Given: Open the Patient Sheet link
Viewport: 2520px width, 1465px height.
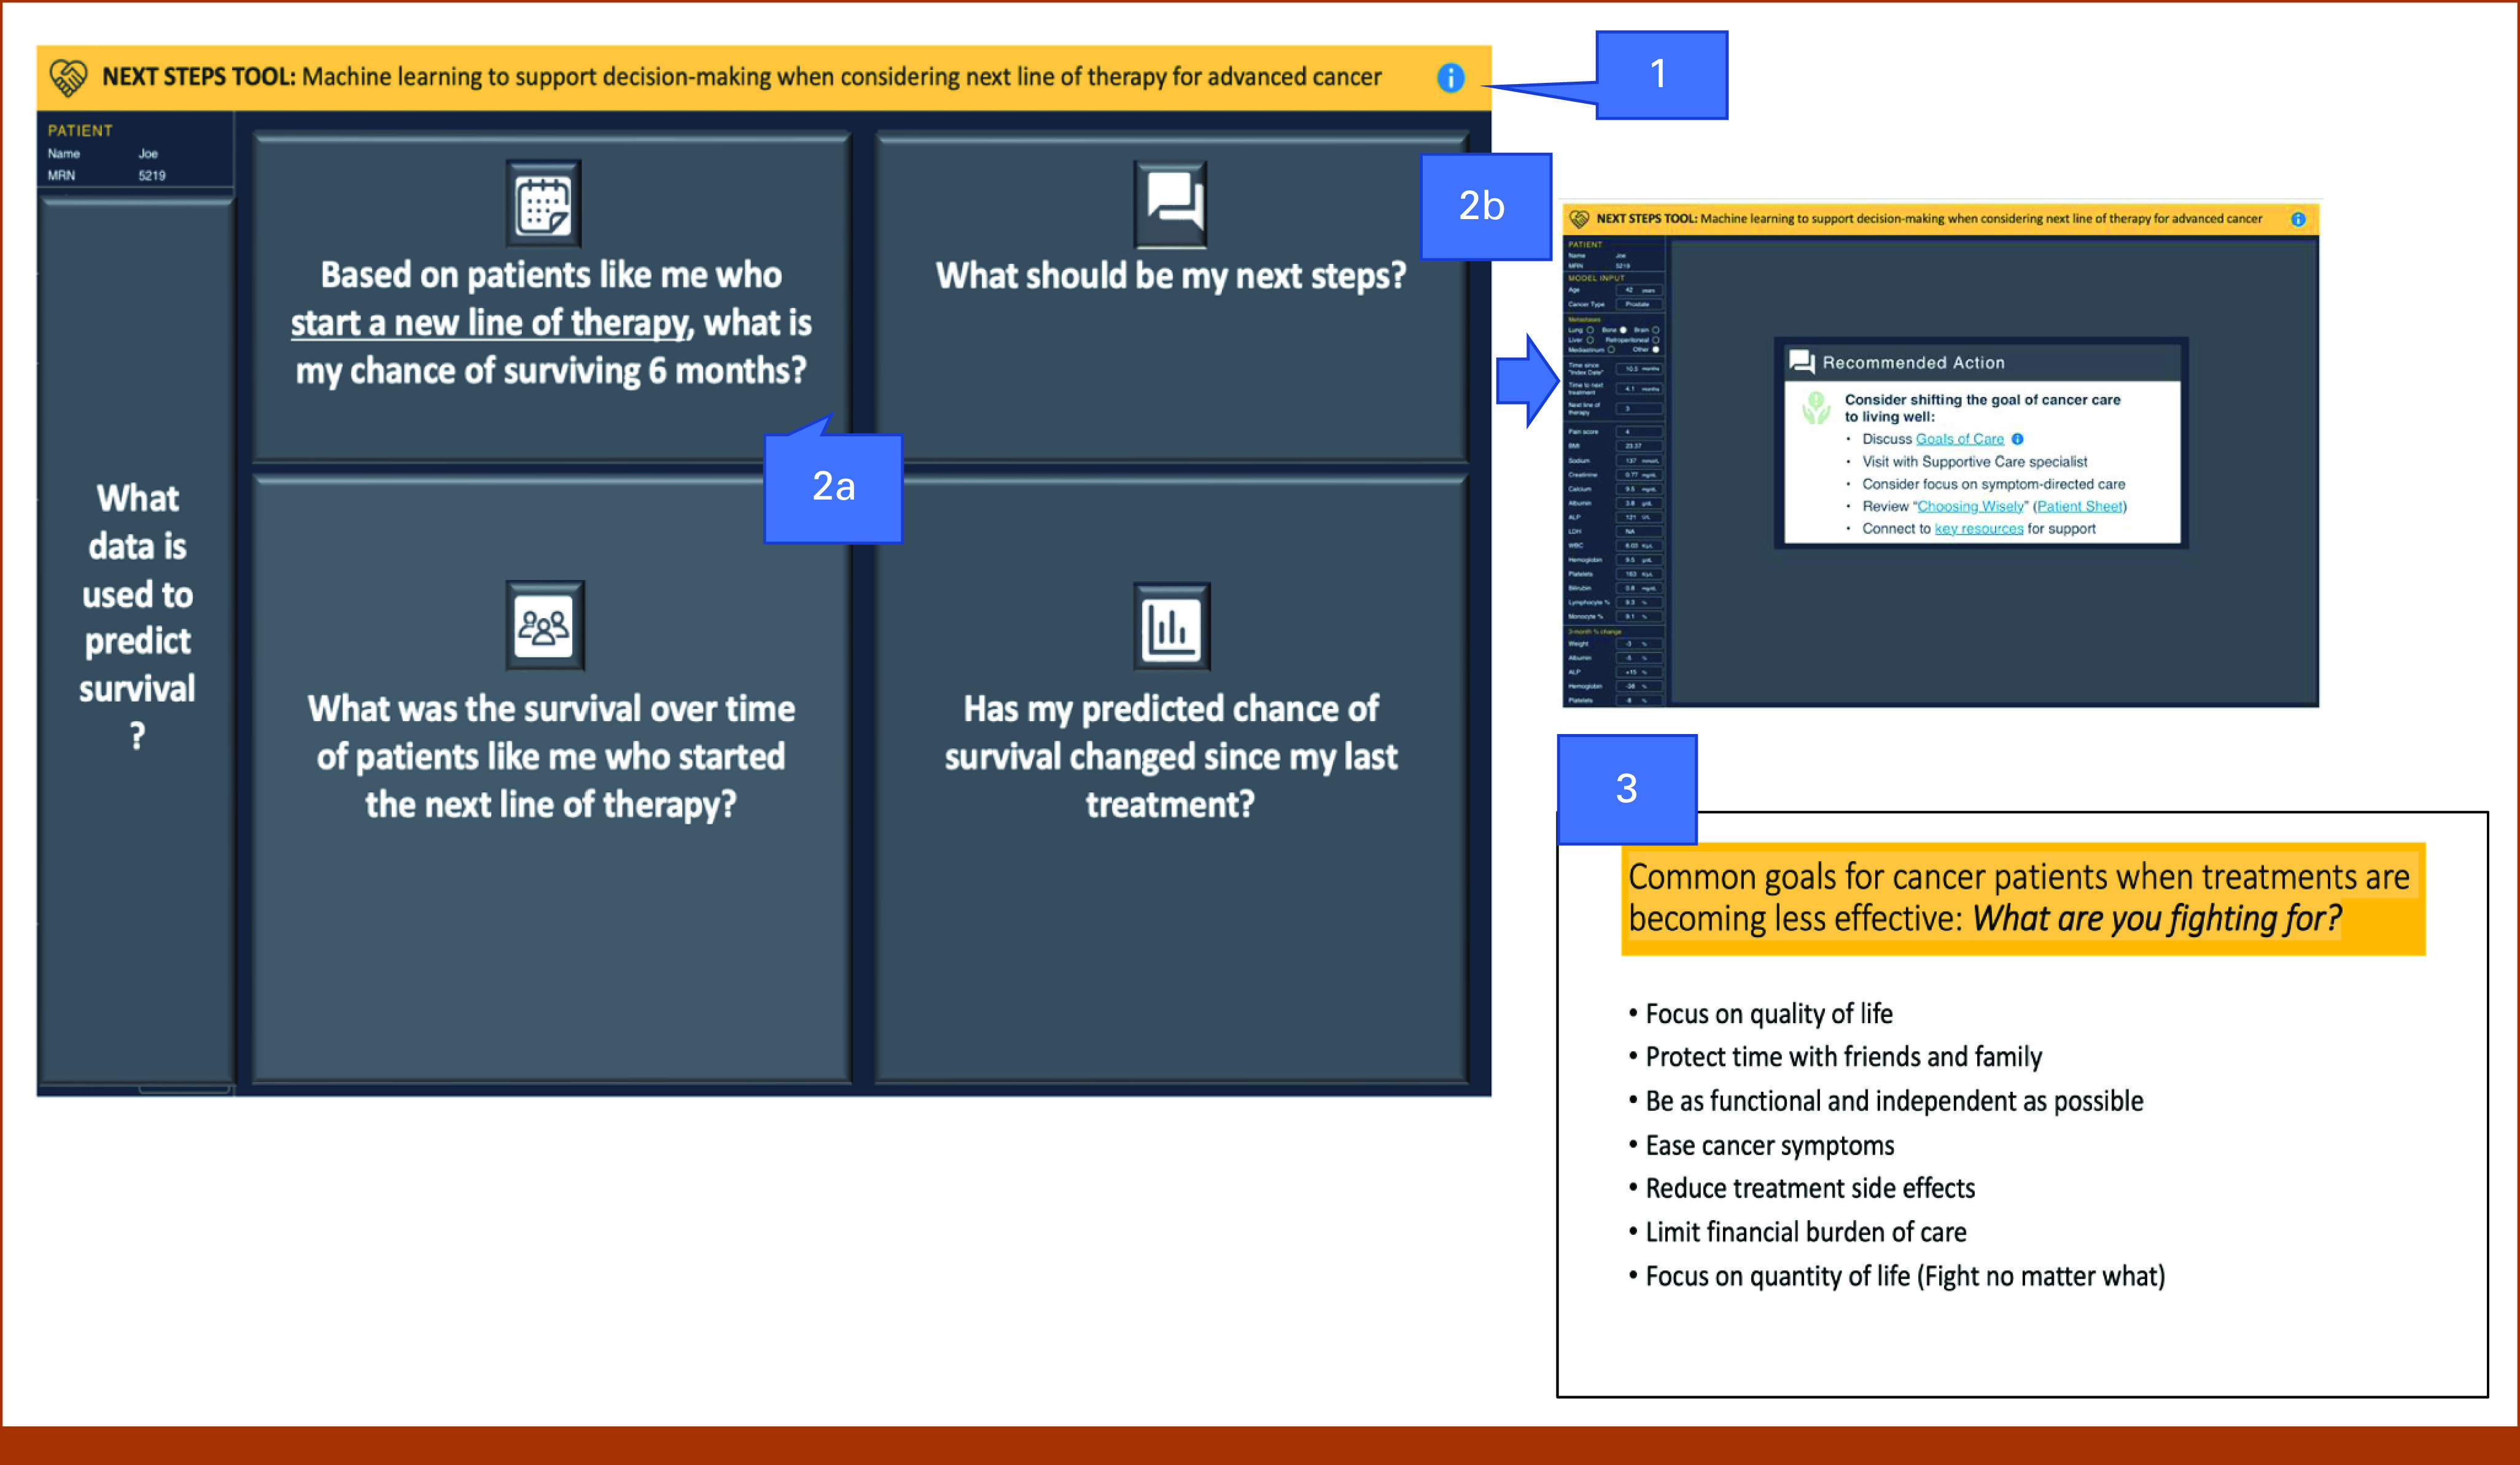Looking at the screenshot, I should click(x=2080, y=507).
